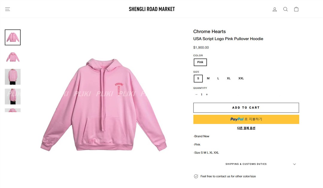The height and width of the screenshot is (188, 323).
Task: Go to Shengli Road Market homepage logo
Action: tap(152, 9)
